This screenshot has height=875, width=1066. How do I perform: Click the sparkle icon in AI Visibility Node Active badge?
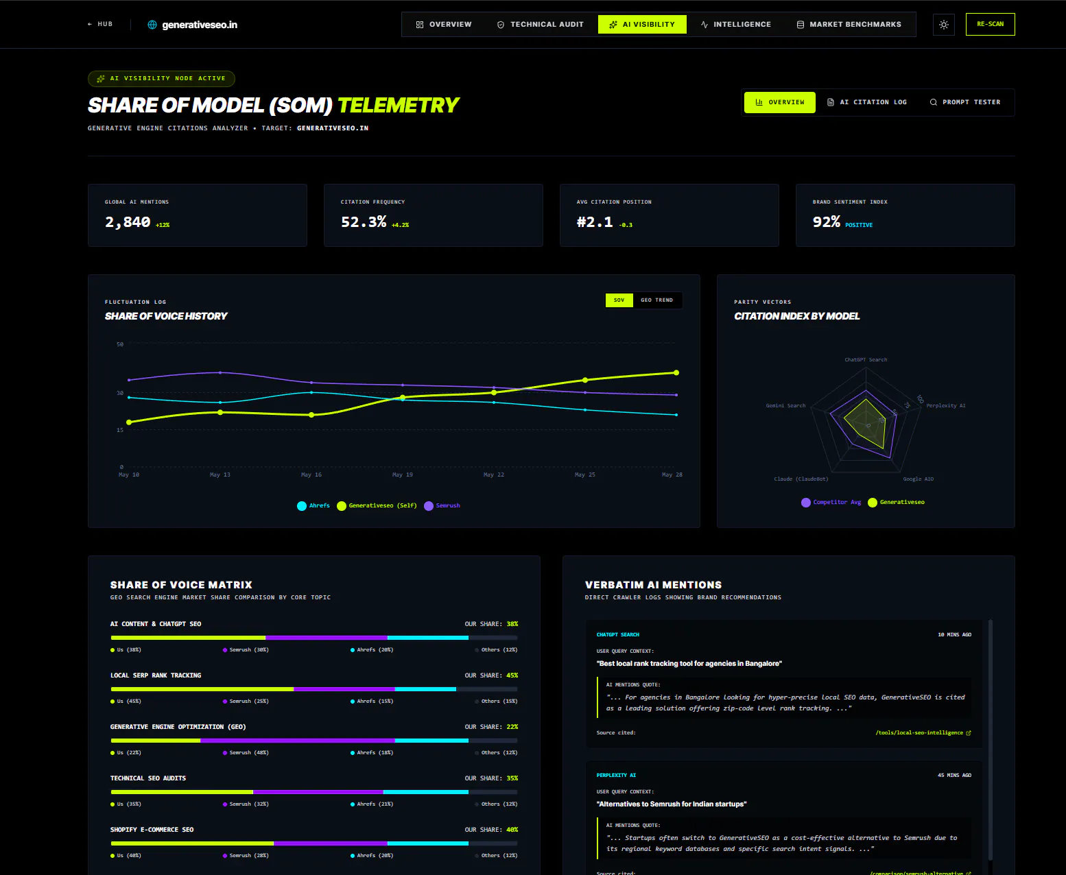(101, 79)
